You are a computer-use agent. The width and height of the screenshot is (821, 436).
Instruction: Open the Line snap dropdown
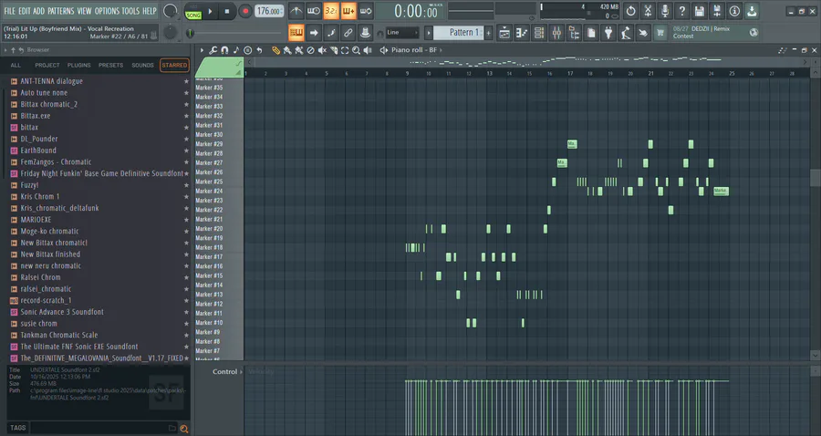click(x=402, y=33)
